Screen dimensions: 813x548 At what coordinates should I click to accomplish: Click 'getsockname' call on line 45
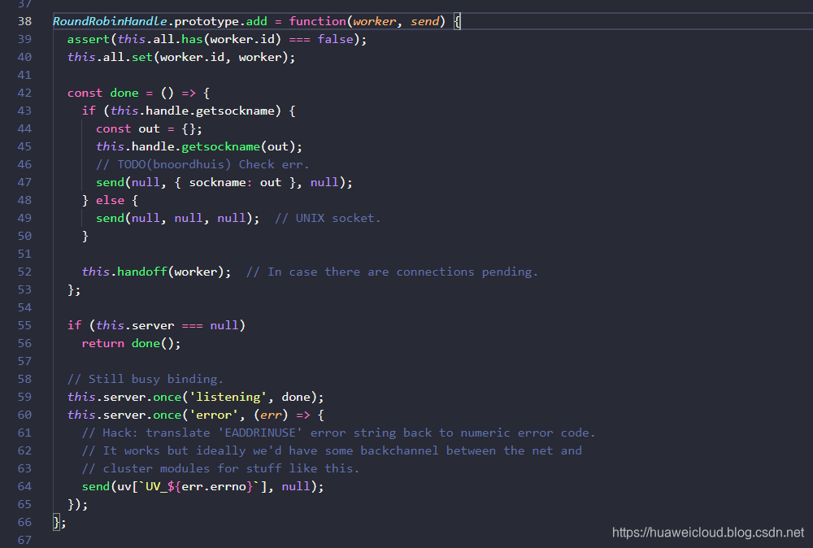coord(221,146)
